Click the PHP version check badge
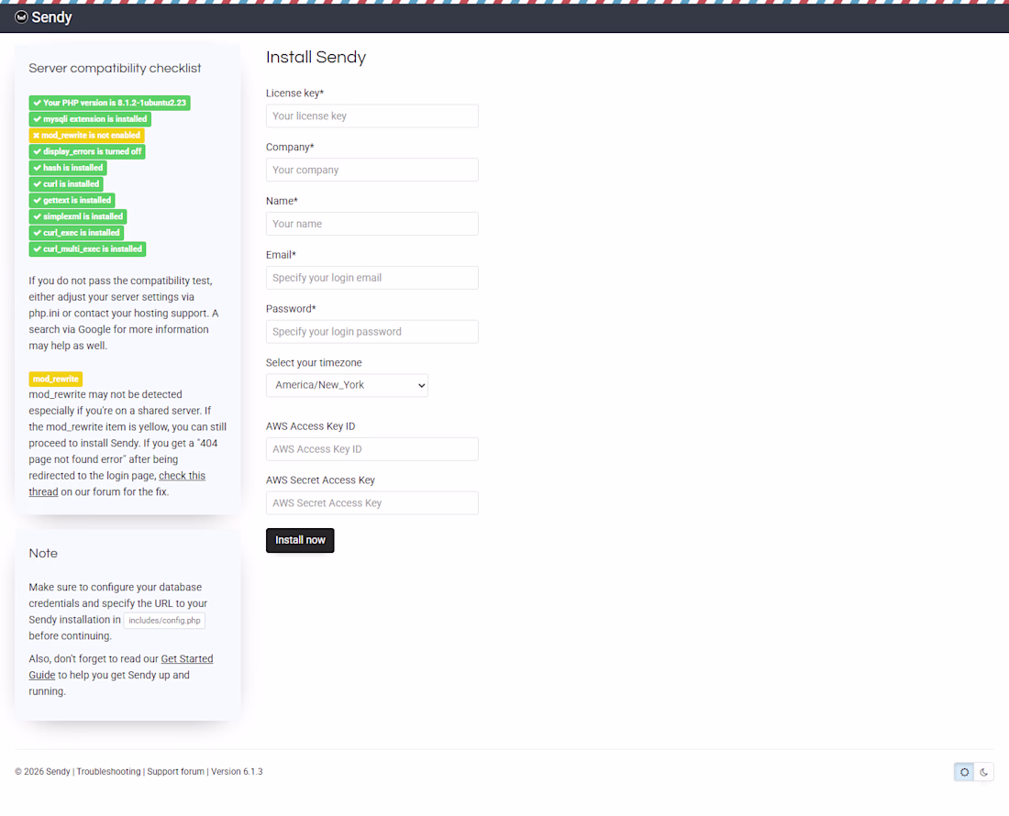 click(109, 103)
